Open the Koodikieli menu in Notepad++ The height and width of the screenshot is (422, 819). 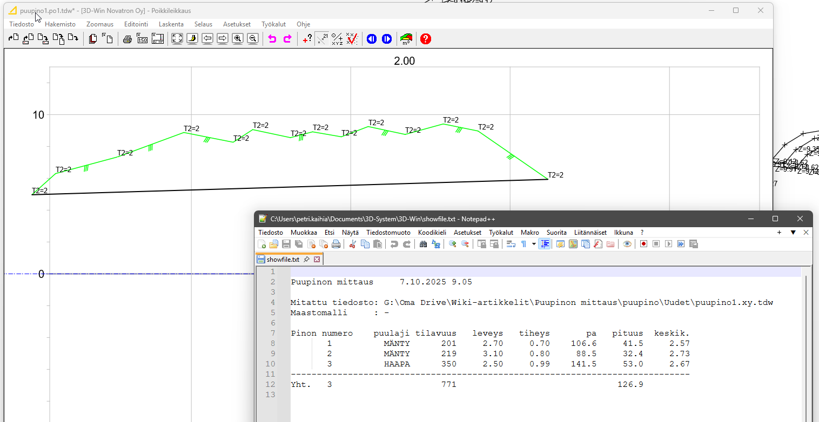tap(432, 233)
